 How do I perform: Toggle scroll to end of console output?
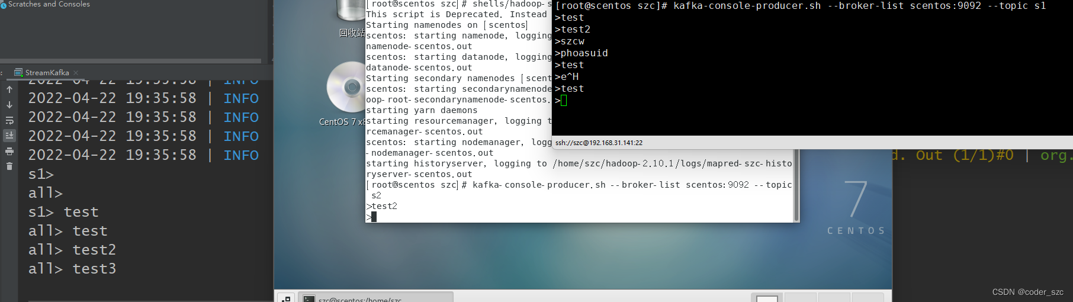[9, 136]
